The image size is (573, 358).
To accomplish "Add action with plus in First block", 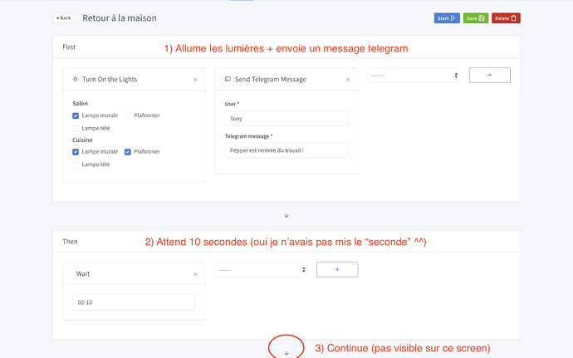I will [x=490, y=75].
